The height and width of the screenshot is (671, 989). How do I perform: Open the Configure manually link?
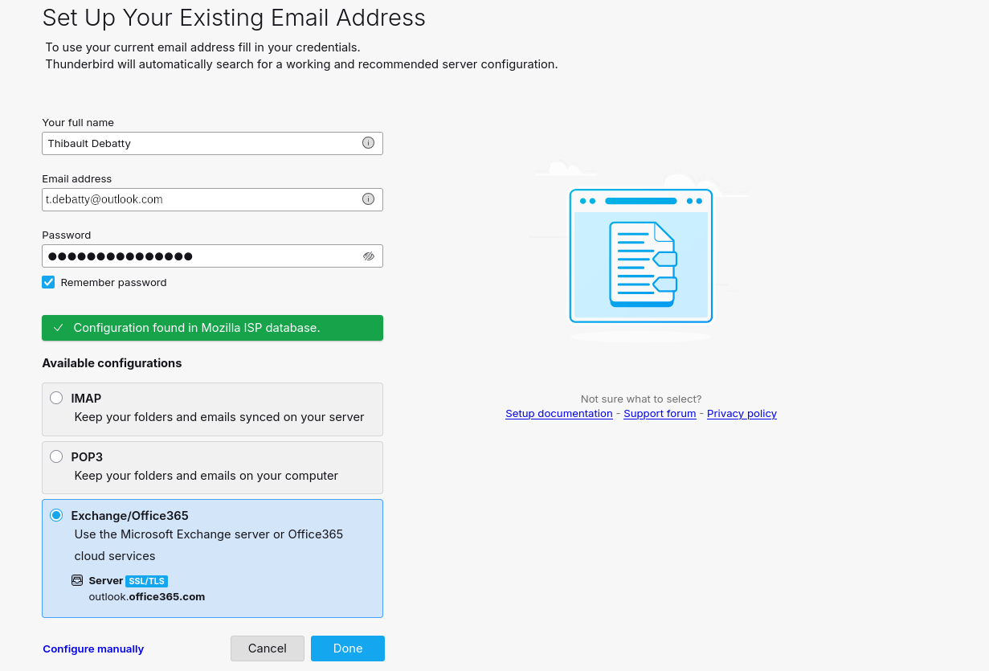93,649
